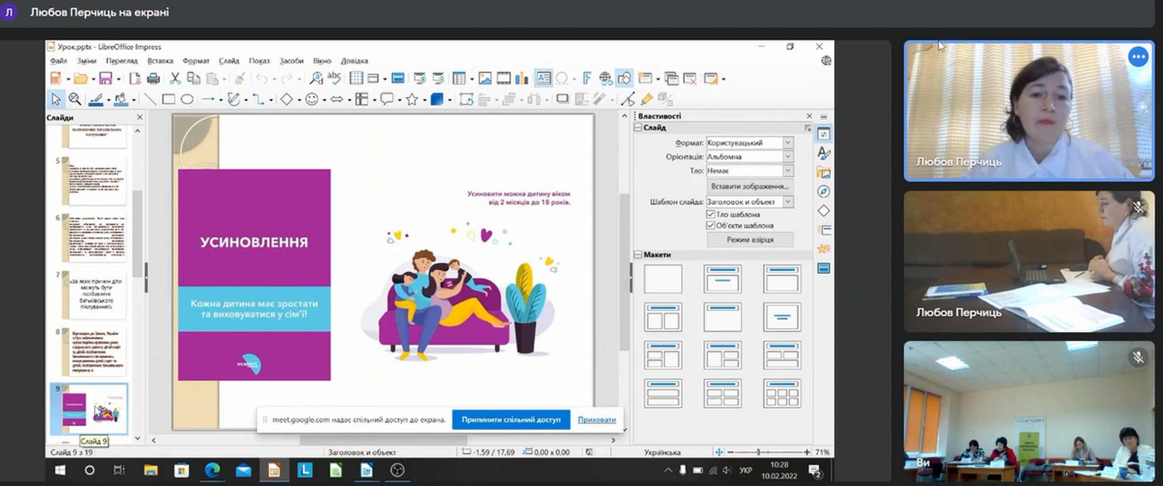The height and width of the screenshot is (486, 1163).
Task: Open the Navigator sidebar compass icon
Action: pyautogui.click(x=823, y=191)
